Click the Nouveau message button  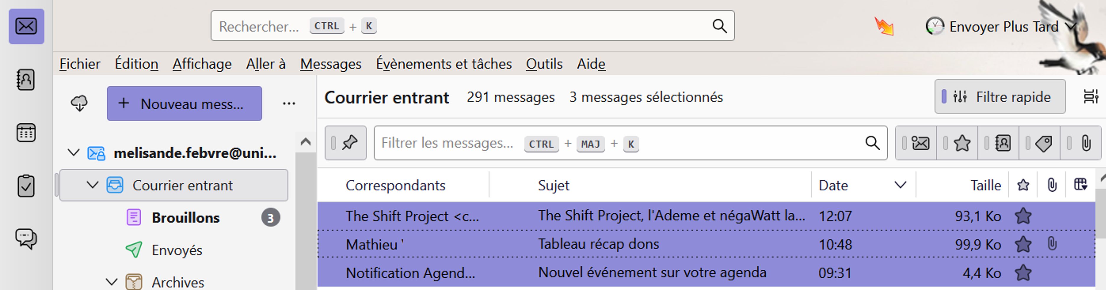(x=184, y=104)
